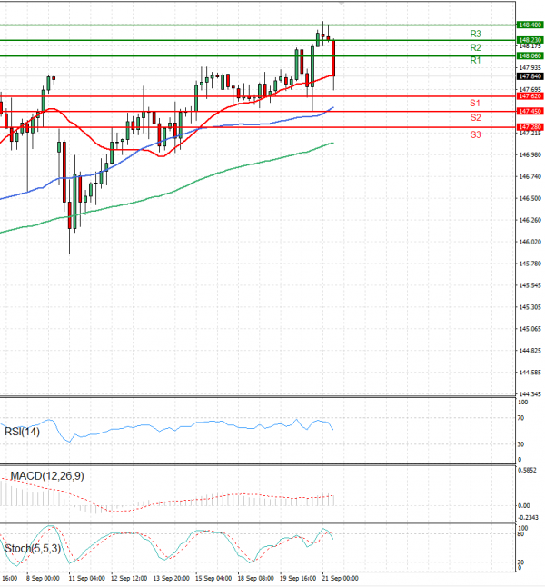The height and width of the screenshot is (587, 545).
Task: Click the 146.740 price axis value
Action: [530, 176]
